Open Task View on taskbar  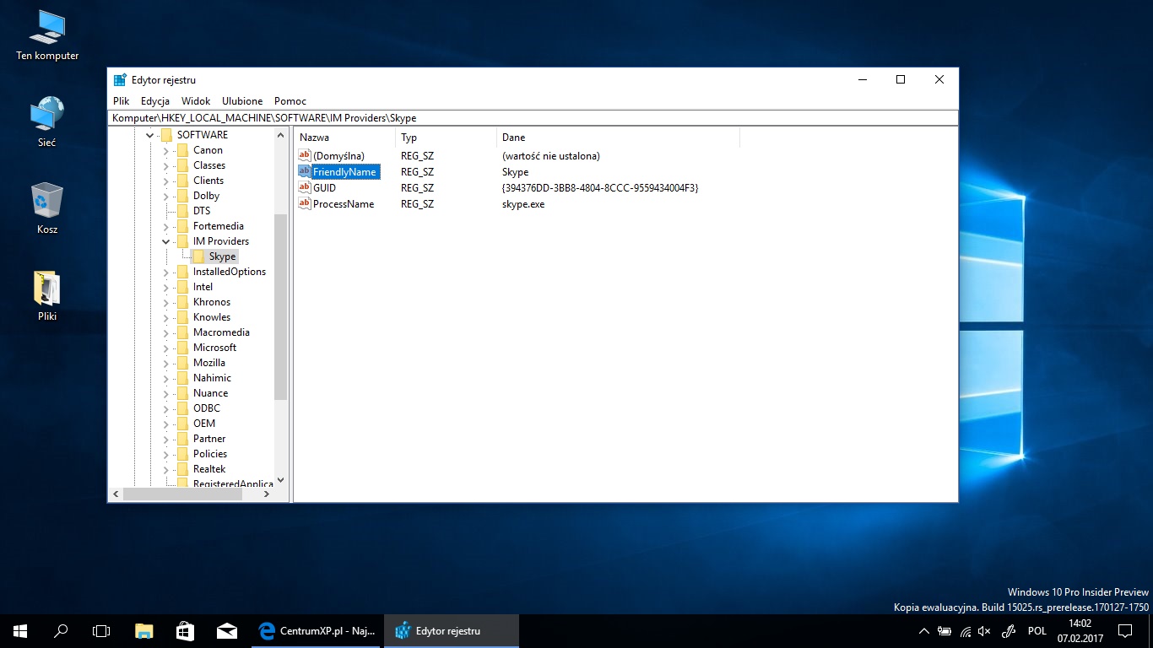pyautogui.click(x=101, y=631)
